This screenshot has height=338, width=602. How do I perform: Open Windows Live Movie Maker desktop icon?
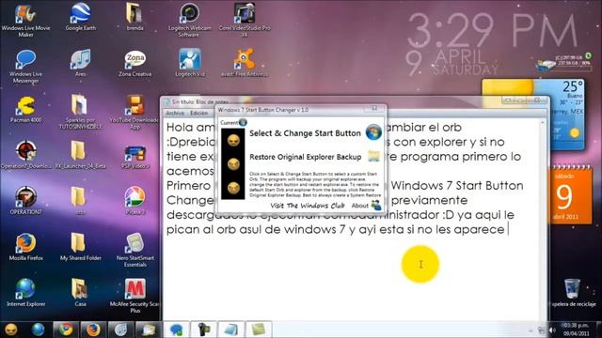click(25, 21)
